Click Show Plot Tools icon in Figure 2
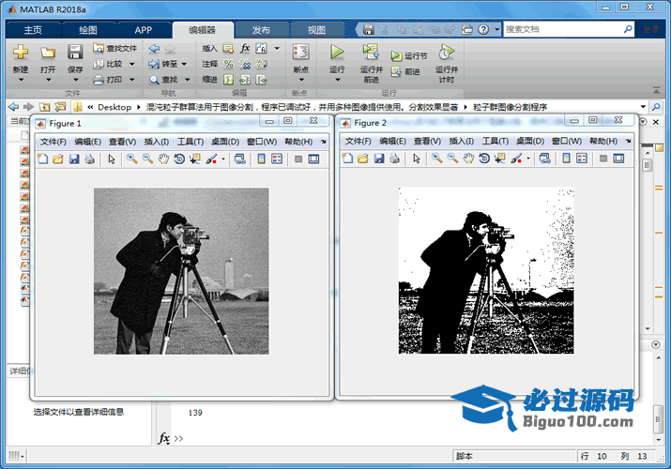 [618, 159]
